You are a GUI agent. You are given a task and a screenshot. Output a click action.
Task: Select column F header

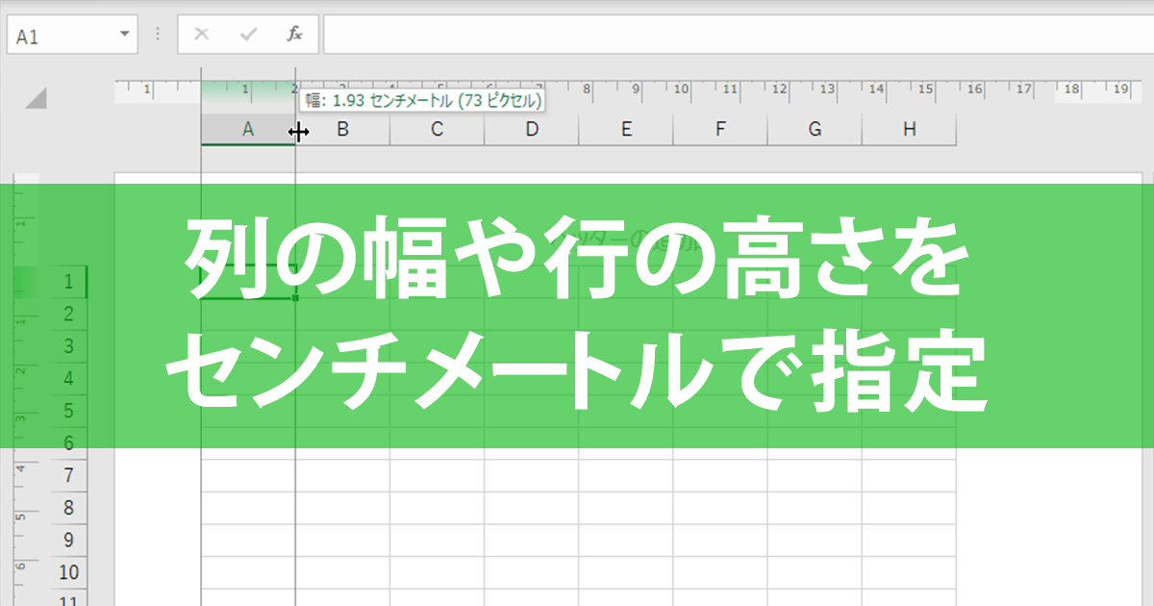719,130
